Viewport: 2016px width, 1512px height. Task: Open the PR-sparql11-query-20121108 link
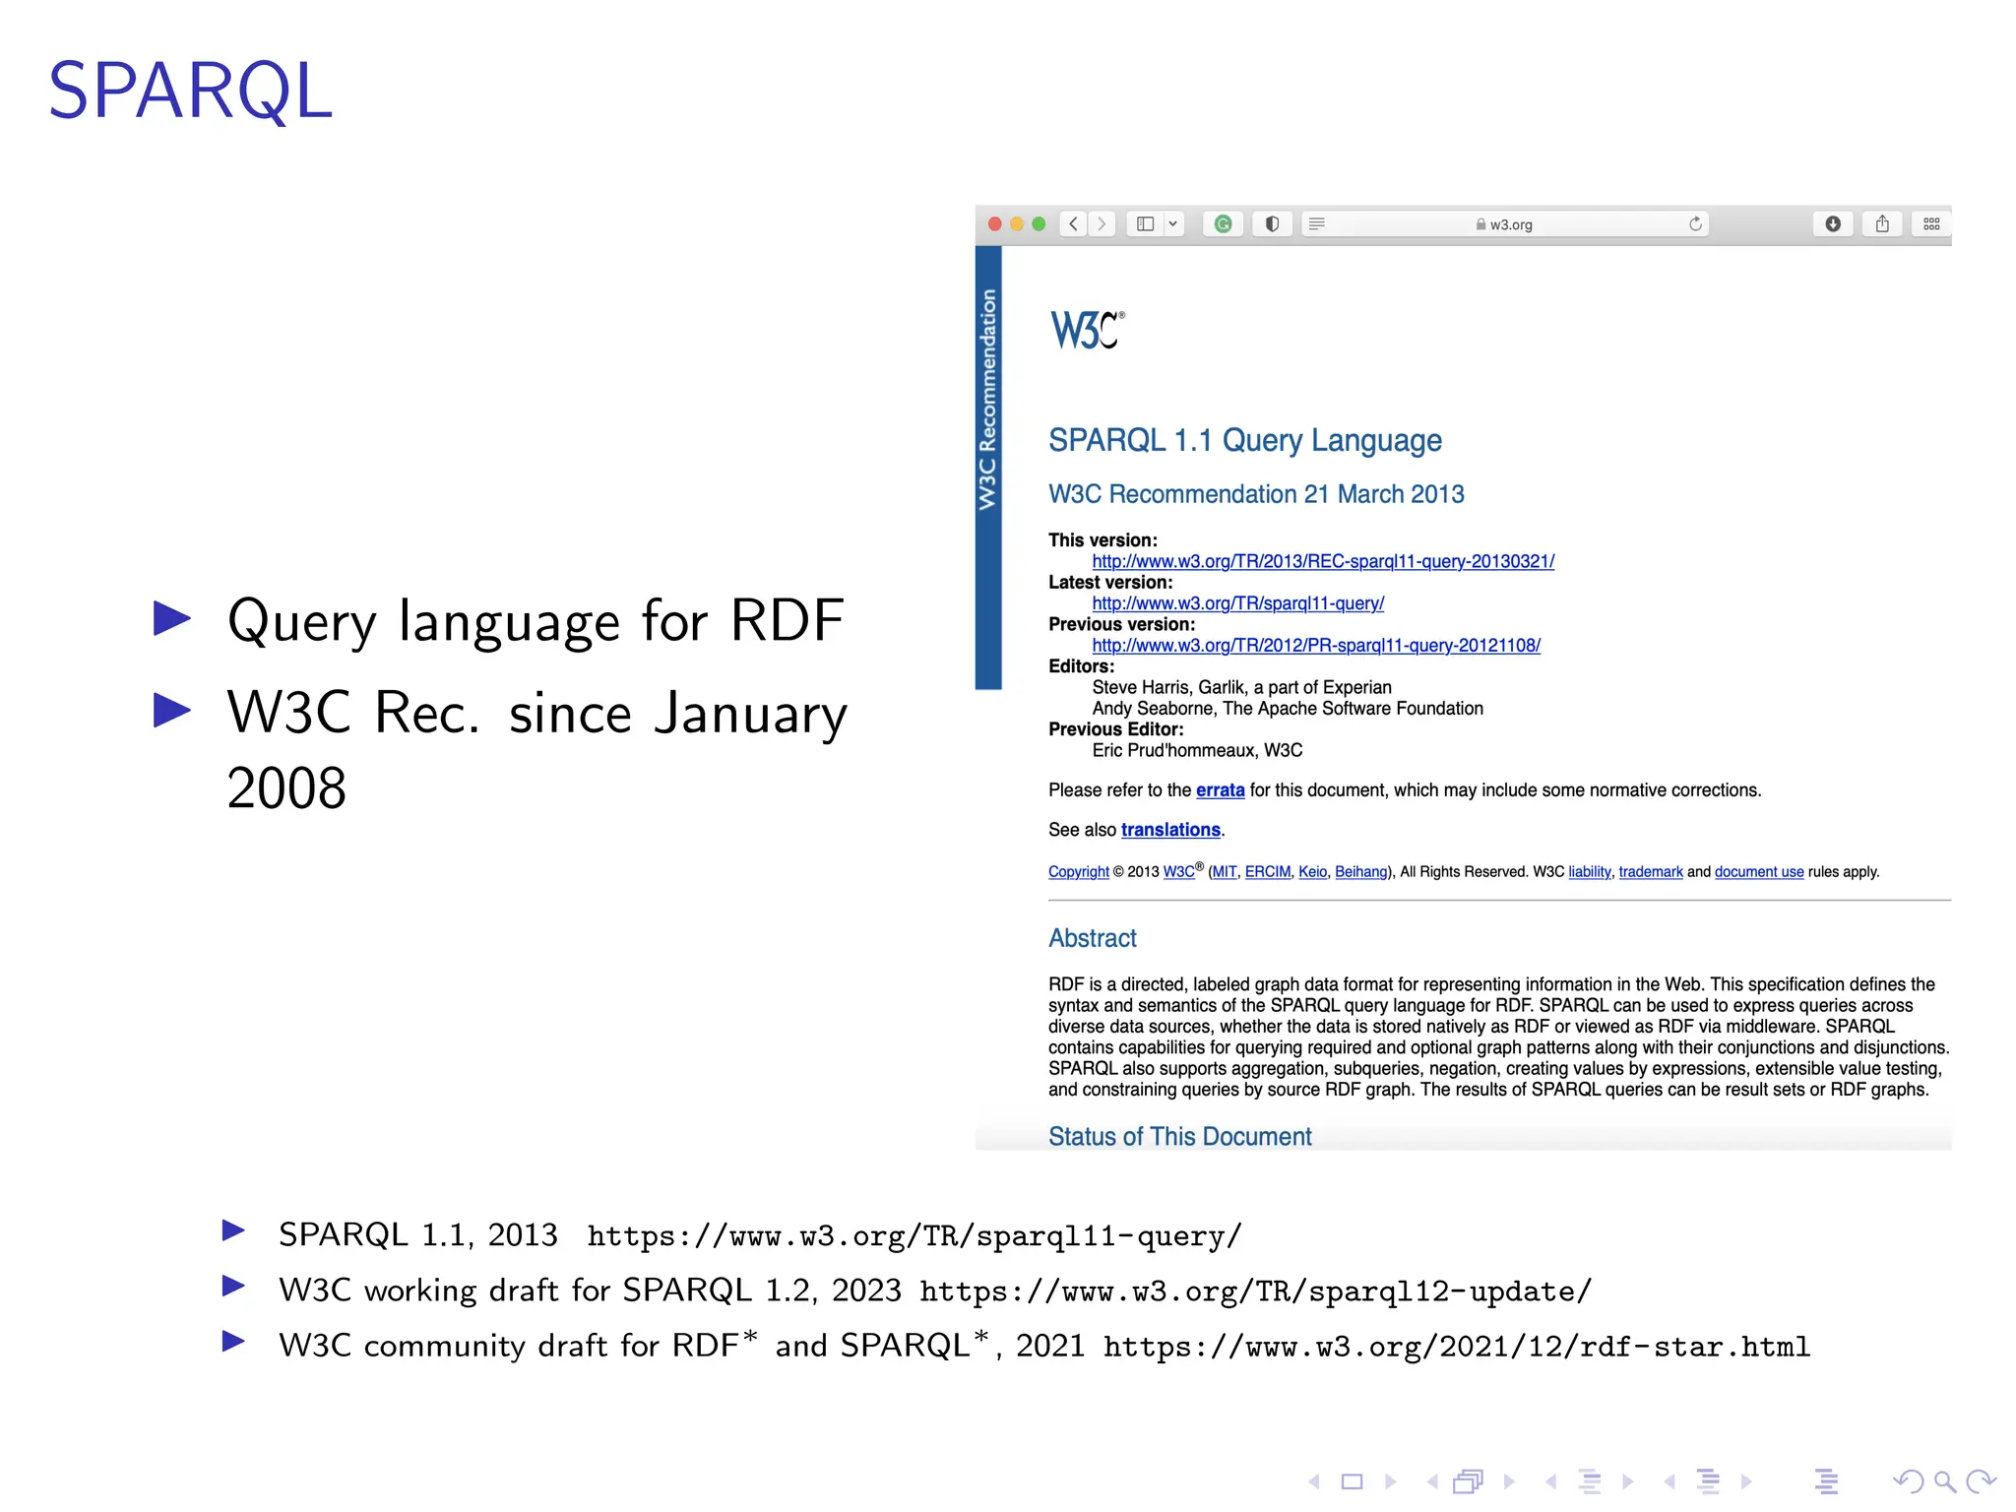(1316, 646)
